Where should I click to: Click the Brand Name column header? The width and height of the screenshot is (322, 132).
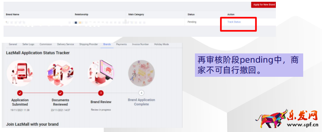12,15
